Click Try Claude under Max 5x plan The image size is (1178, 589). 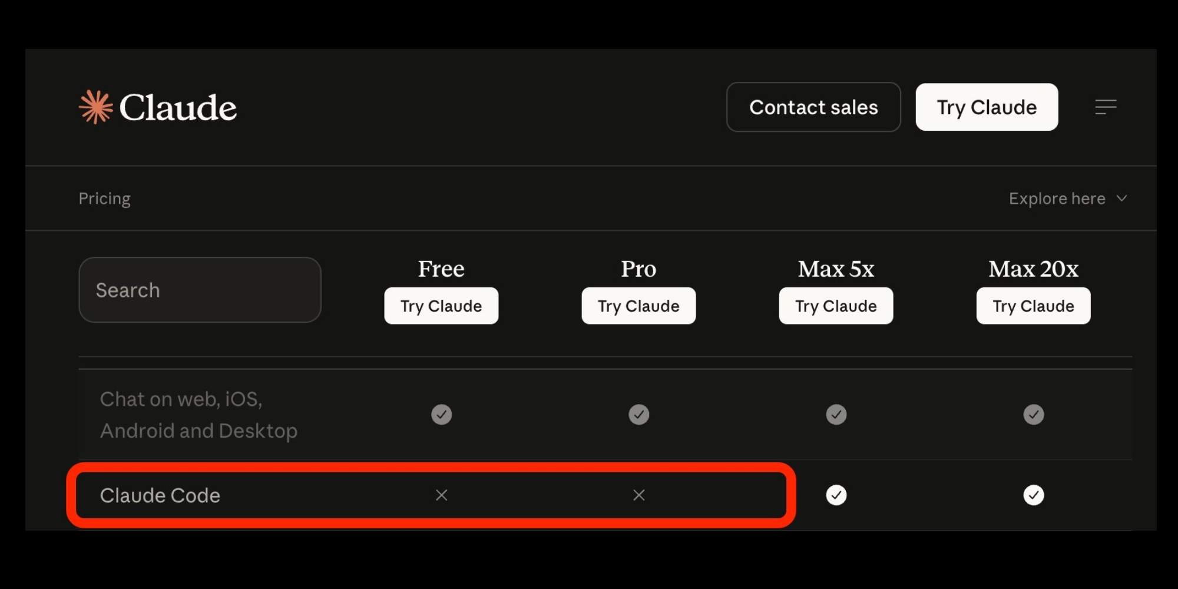click(x=836, y=306)
